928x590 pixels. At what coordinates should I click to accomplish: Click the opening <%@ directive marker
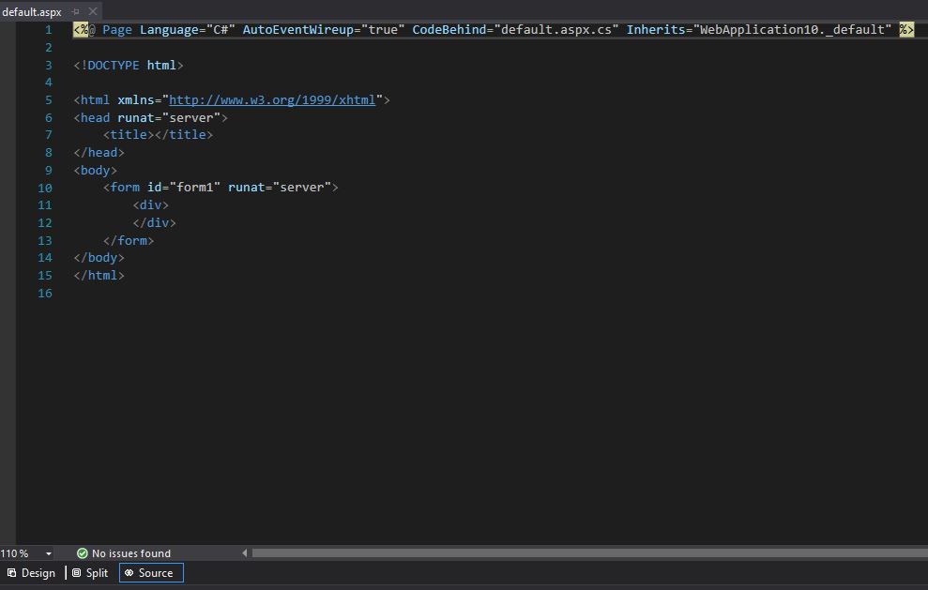[83, 30]
